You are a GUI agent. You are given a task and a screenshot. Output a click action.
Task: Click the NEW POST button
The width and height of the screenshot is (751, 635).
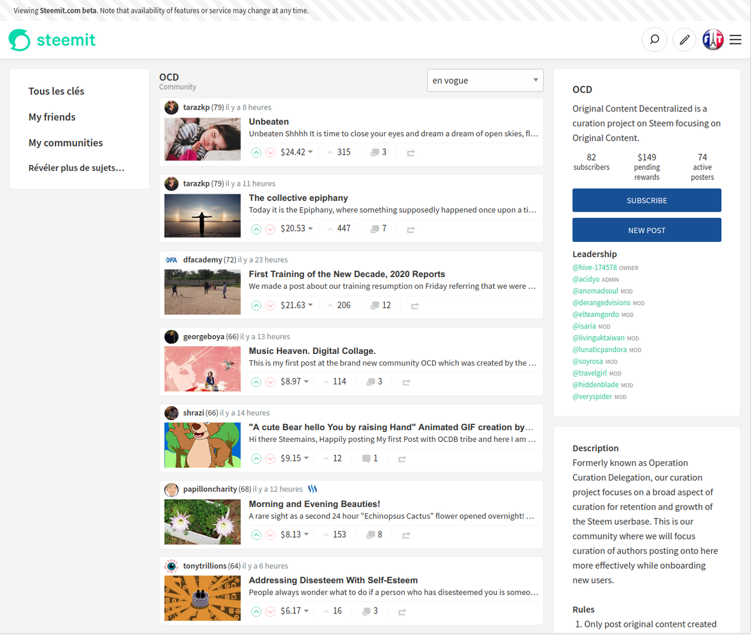click(x=647, y=230)
